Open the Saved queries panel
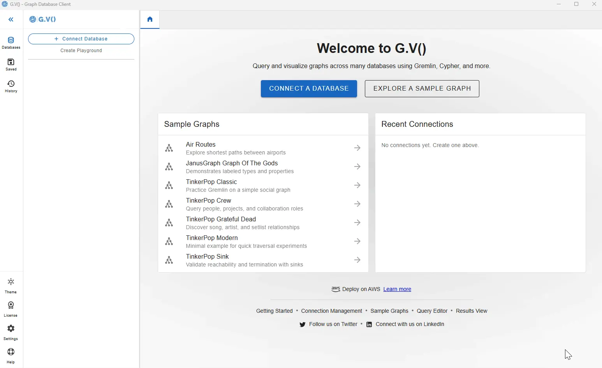Screen dimensions: 602x368 point(11,64)
